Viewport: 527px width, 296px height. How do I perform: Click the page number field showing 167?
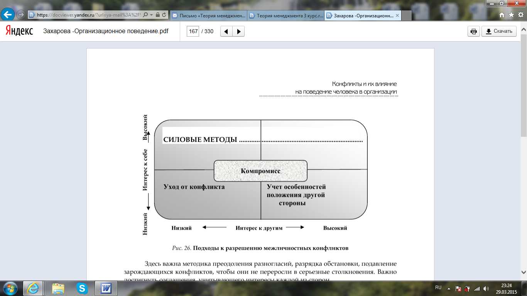pos(193,31)
